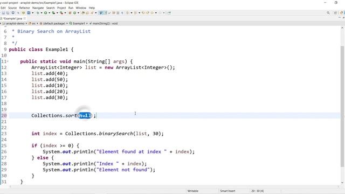Viewport: 345px width, 194px height.
Task: Click src in the breadcrumb
Action: pyautogui.click(x=33, y=23)
